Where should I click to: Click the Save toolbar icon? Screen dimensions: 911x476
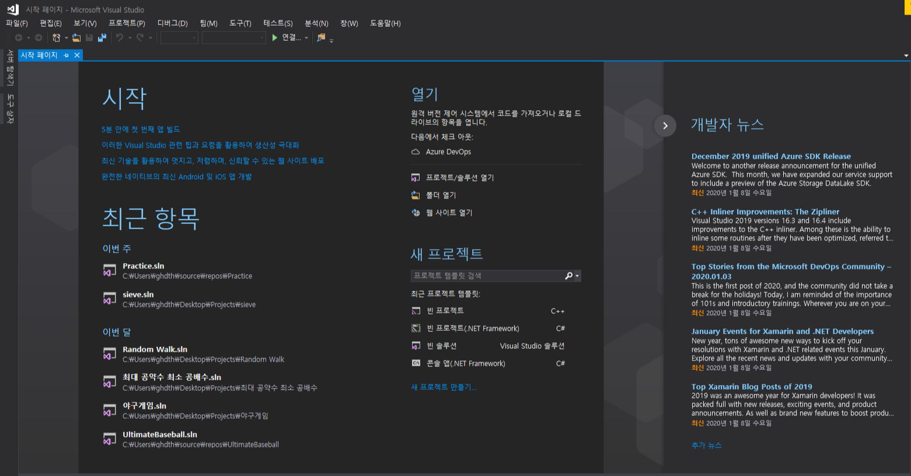pos(89,38)
